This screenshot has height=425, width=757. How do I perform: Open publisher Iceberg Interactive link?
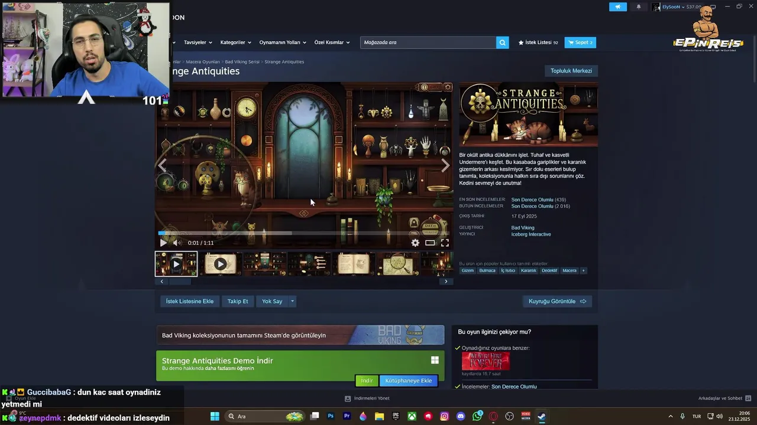click(x=531, y=234)
